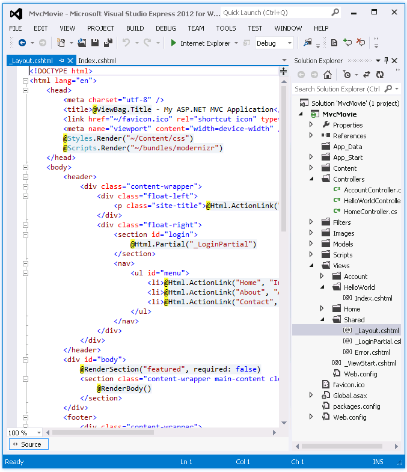
Task: Expand the Models folder node
Action: coord(311,244)
